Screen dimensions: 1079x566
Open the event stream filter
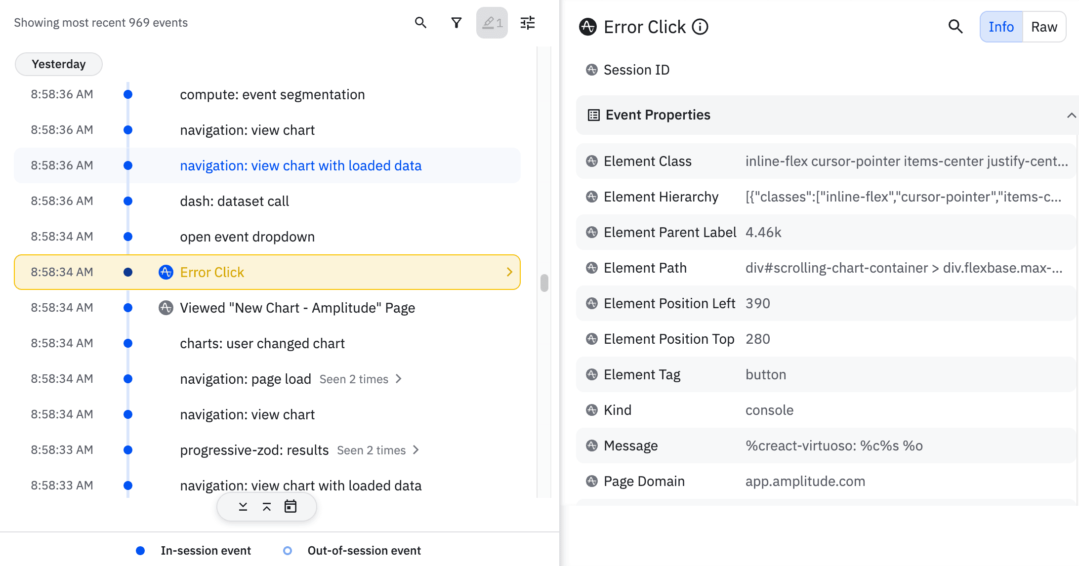(x=456, y=23)
